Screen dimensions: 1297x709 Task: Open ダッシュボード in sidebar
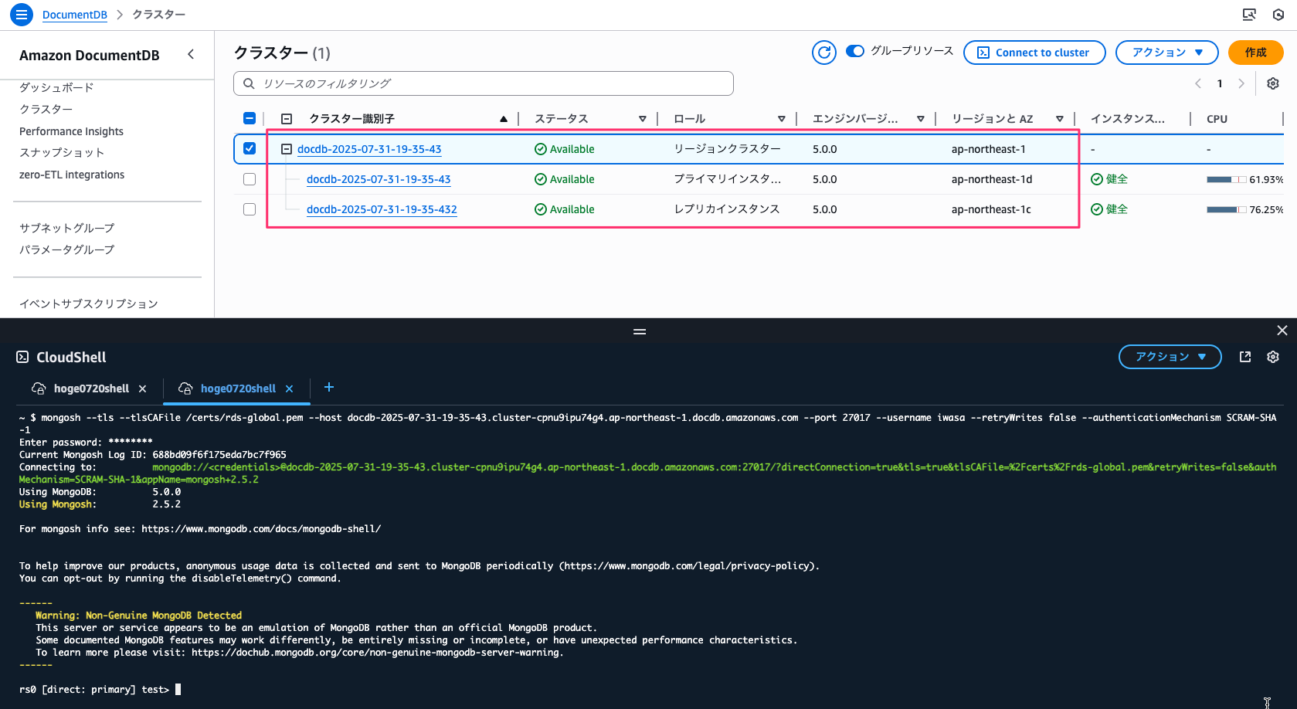tap(56, 87)
